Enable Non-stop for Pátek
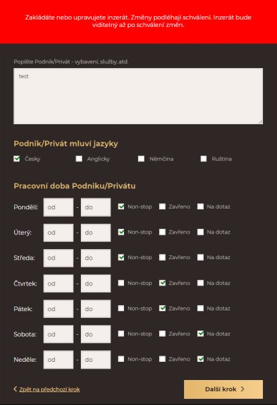This screenshot has height=405, width=277. coord(121,308)
